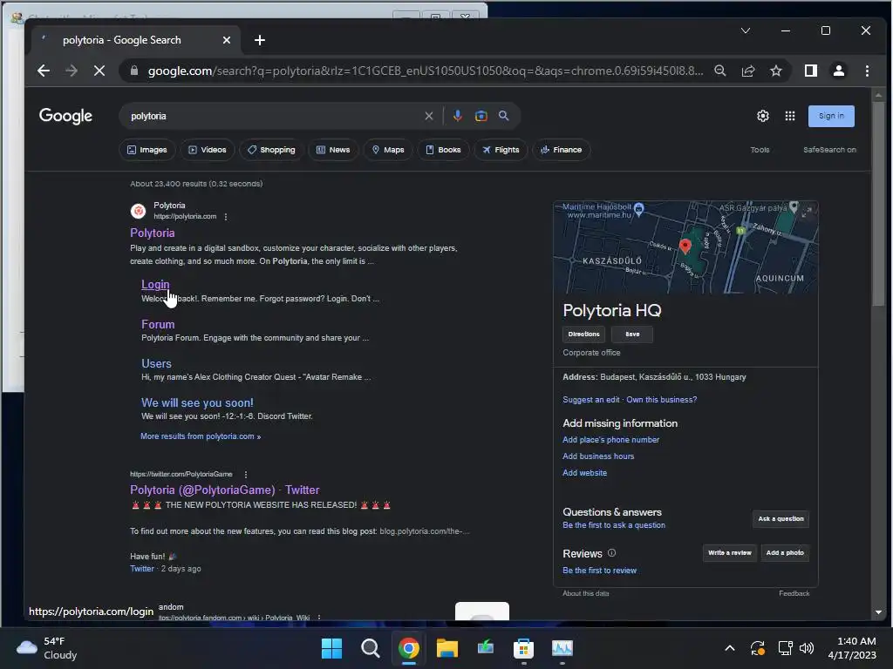Switch to Finance results
Viewport: 893px width, 669px height.
coord(562,150)
